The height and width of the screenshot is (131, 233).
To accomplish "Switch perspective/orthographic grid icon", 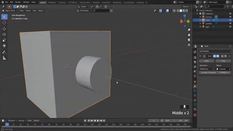I will coord(189,45).
